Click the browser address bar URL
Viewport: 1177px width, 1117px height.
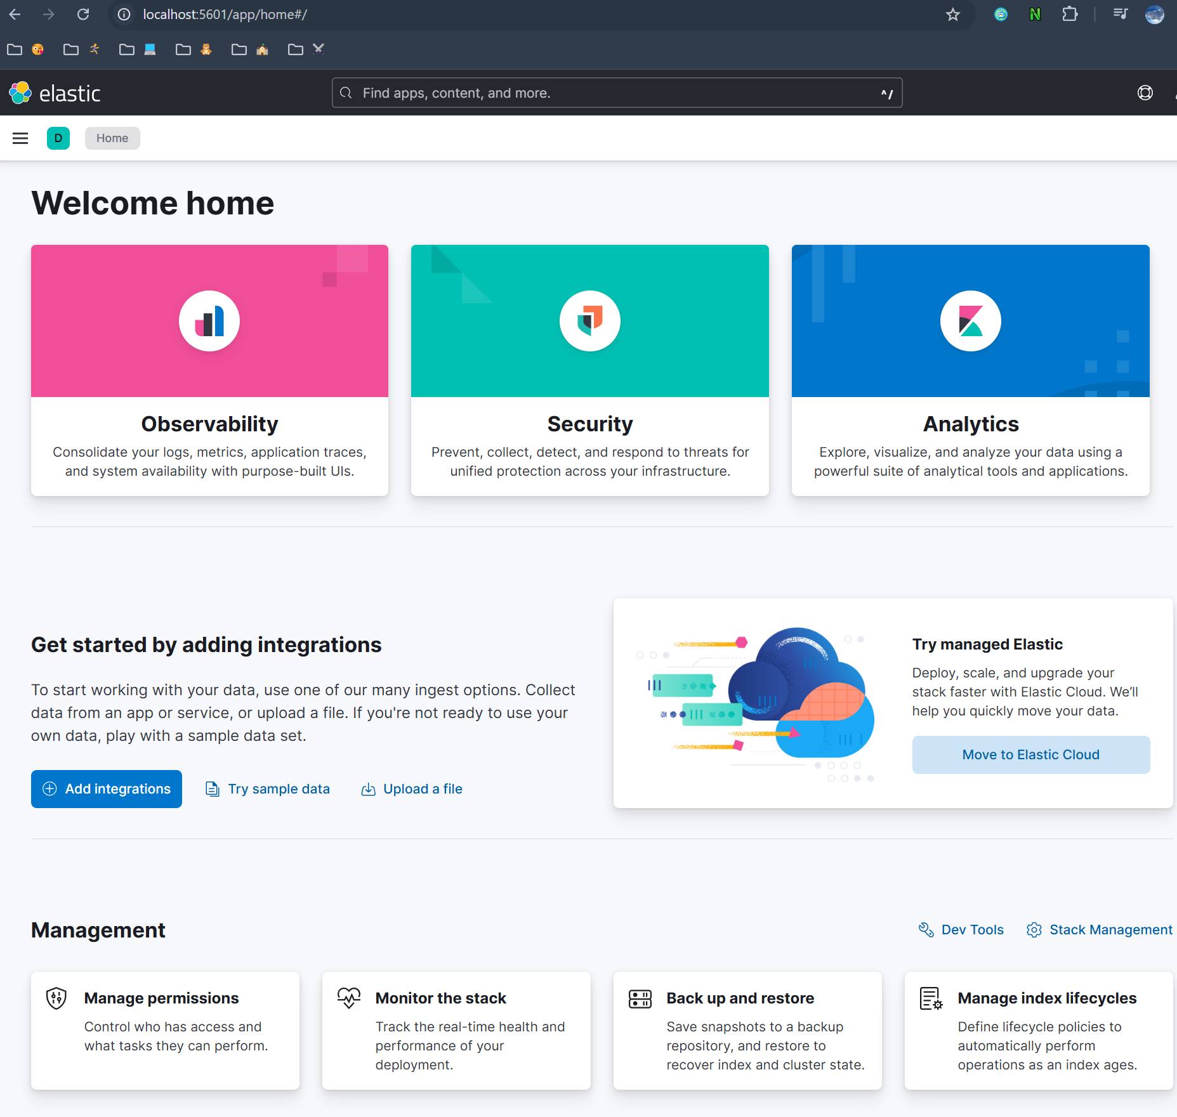225,15
